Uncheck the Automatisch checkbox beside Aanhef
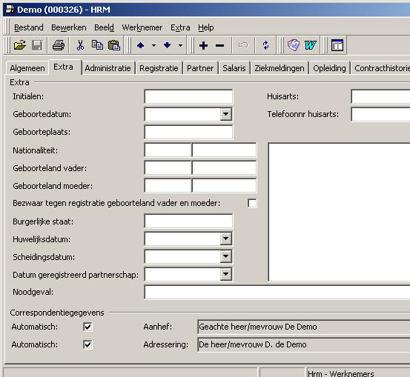The image size is (410, 377). (87, 327)
